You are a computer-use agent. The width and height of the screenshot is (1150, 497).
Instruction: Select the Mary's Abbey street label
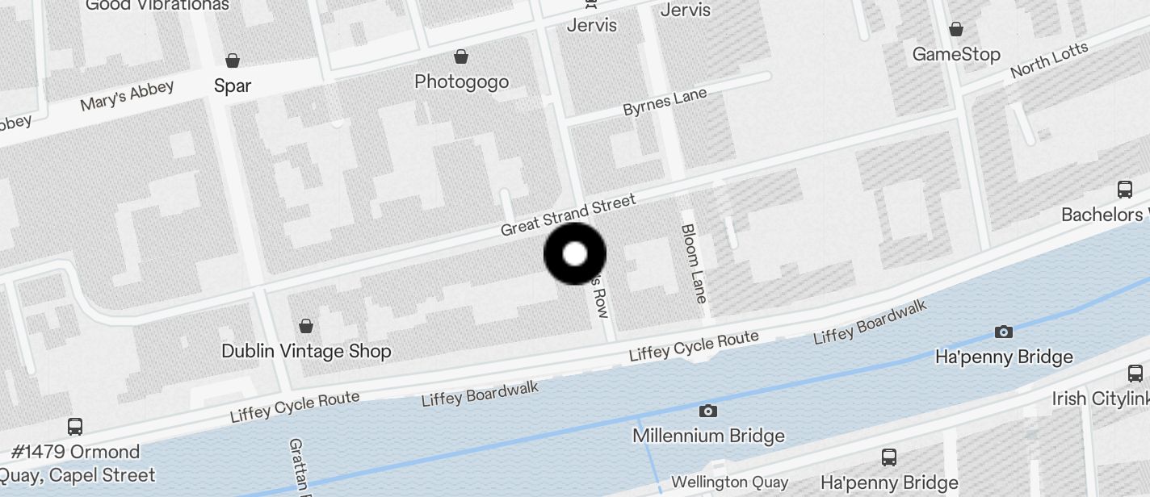(127, 96)
